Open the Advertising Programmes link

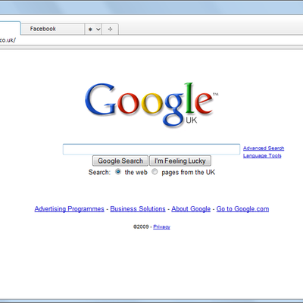[x=70, y=209]
